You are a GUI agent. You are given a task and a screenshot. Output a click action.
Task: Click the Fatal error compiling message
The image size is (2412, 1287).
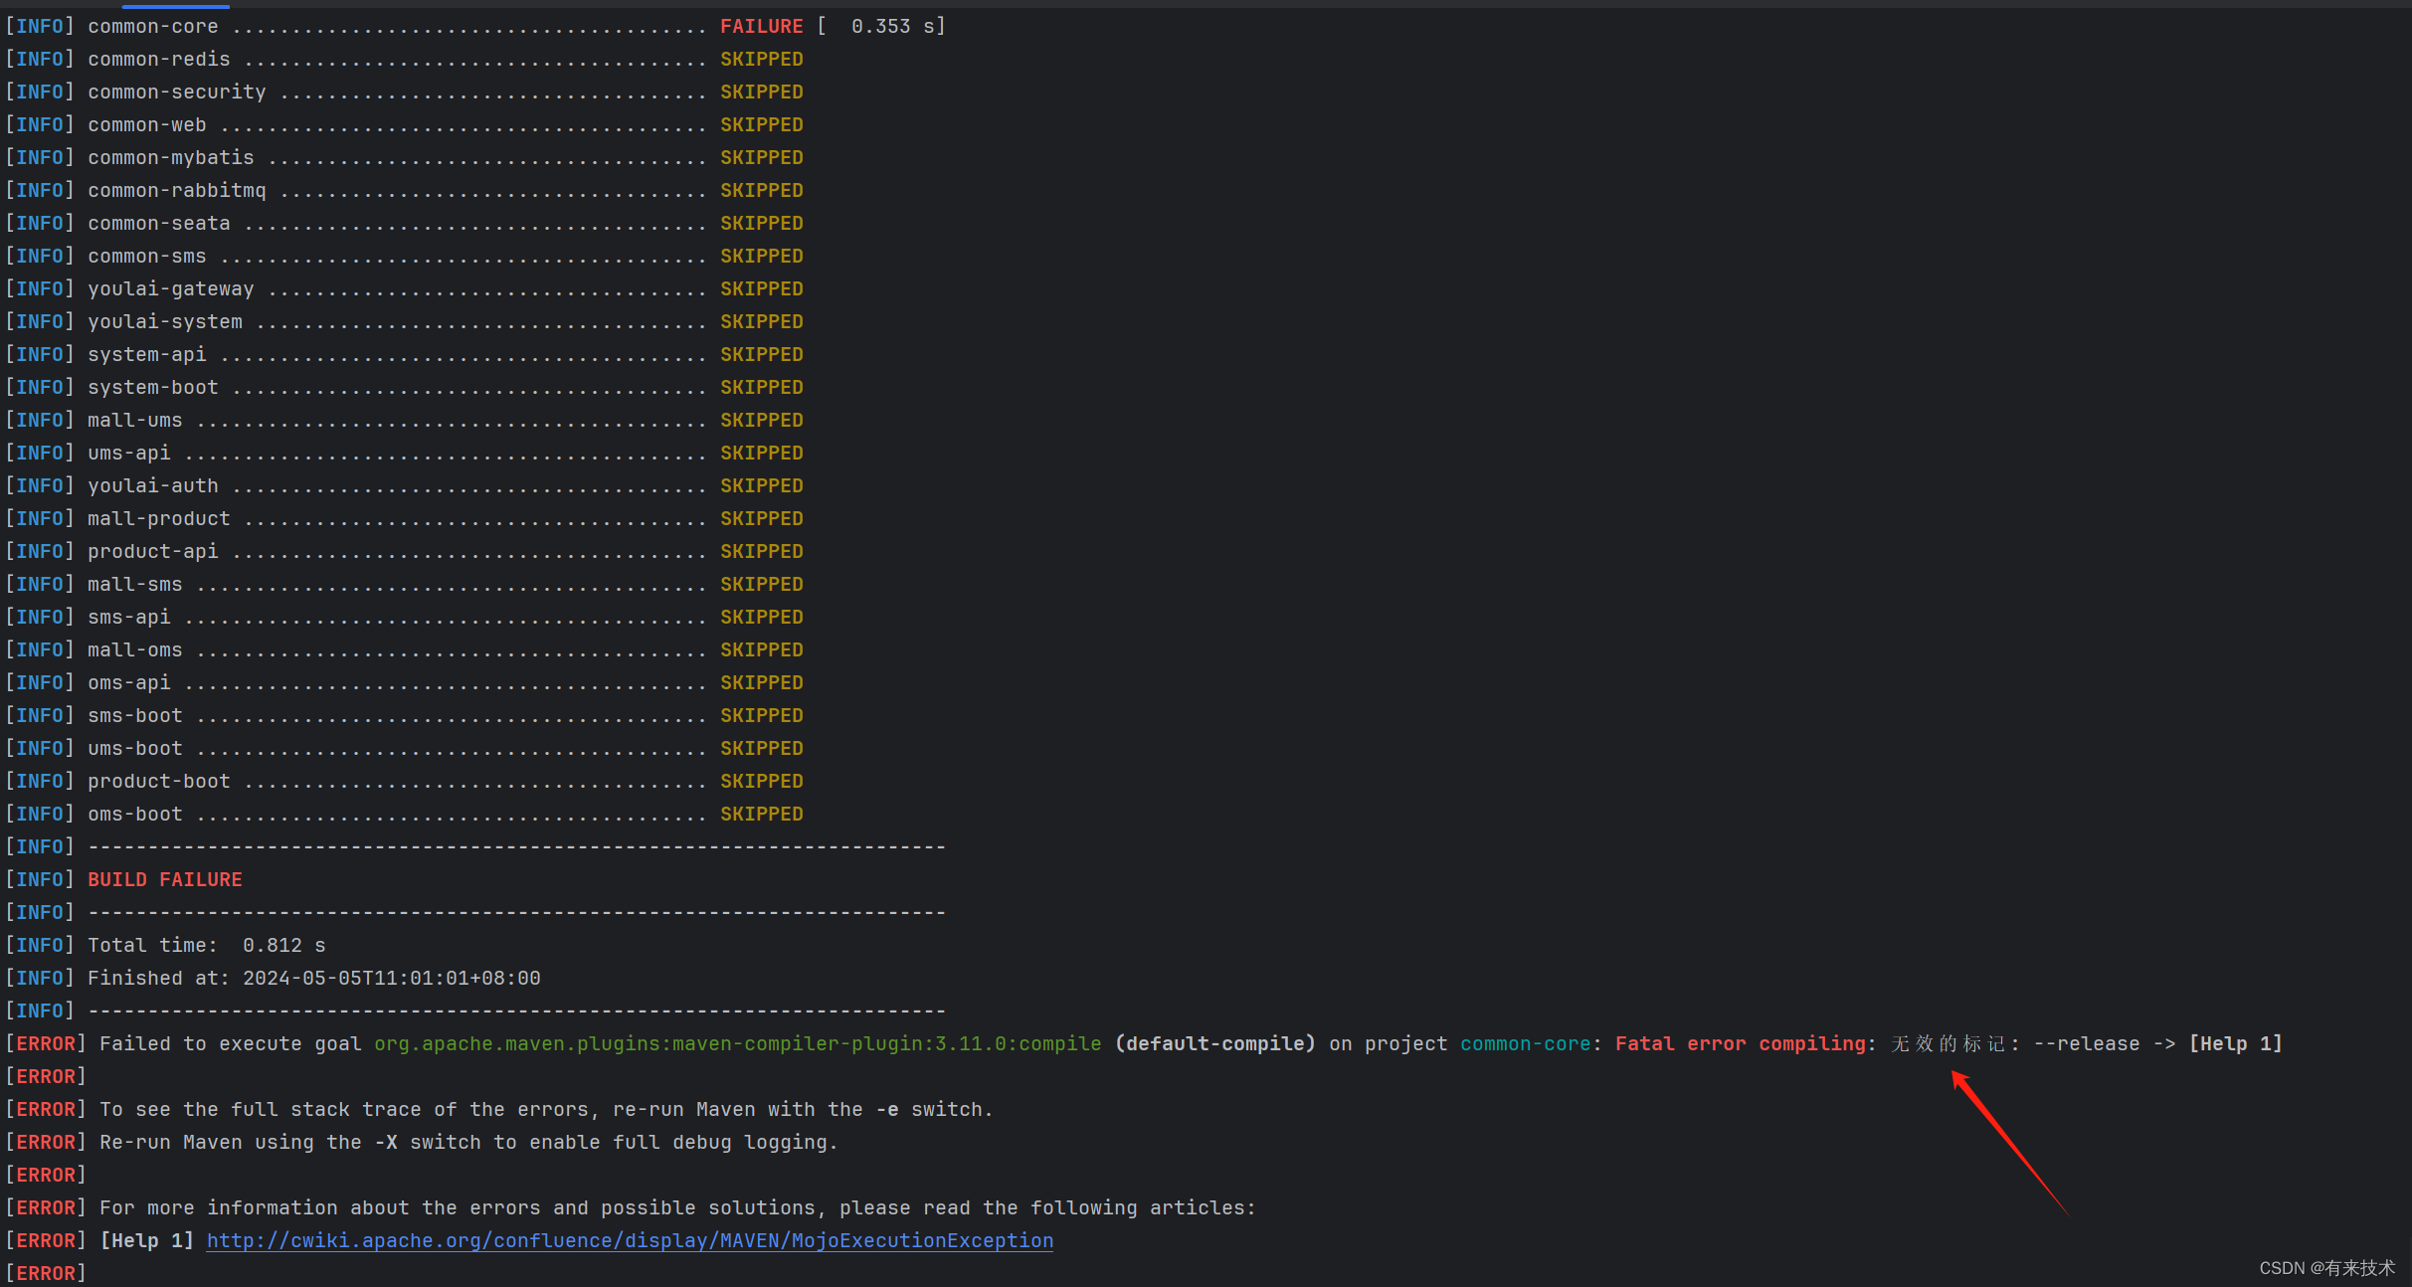(1740, 1043)
